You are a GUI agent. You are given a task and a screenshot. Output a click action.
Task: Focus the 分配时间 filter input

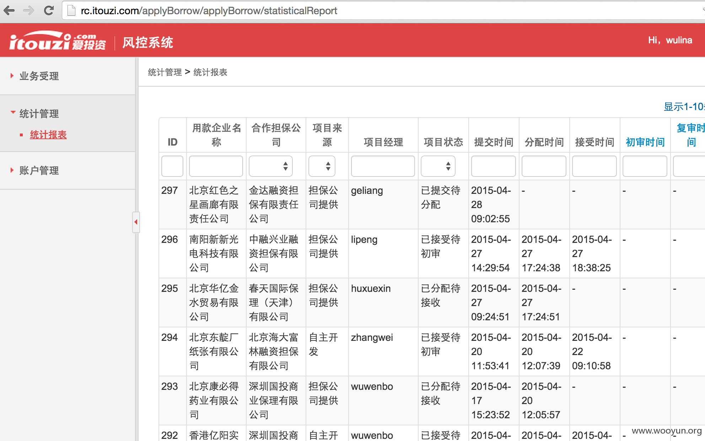(544, 166)
